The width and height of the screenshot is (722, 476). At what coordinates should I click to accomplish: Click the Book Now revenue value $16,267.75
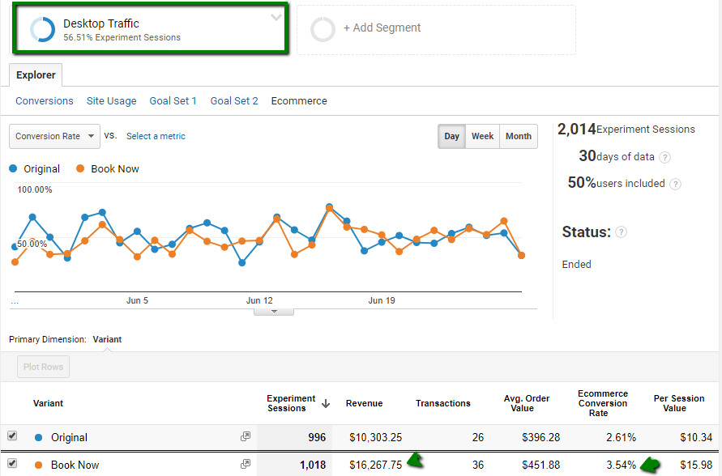(x=375, y=465)
